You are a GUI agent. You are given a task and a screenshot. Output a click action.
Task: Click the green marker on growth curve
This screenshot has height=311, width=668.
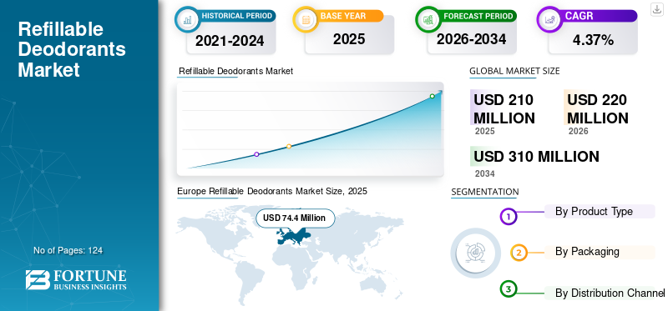click(x=432, y=96)
